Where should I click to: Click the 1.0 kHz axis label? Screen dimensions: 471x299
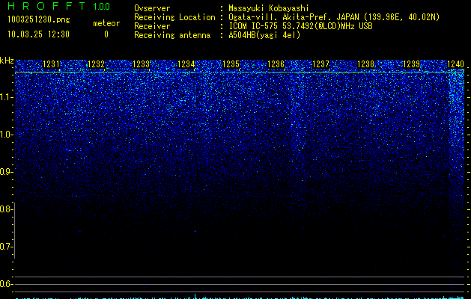(6, 135)
